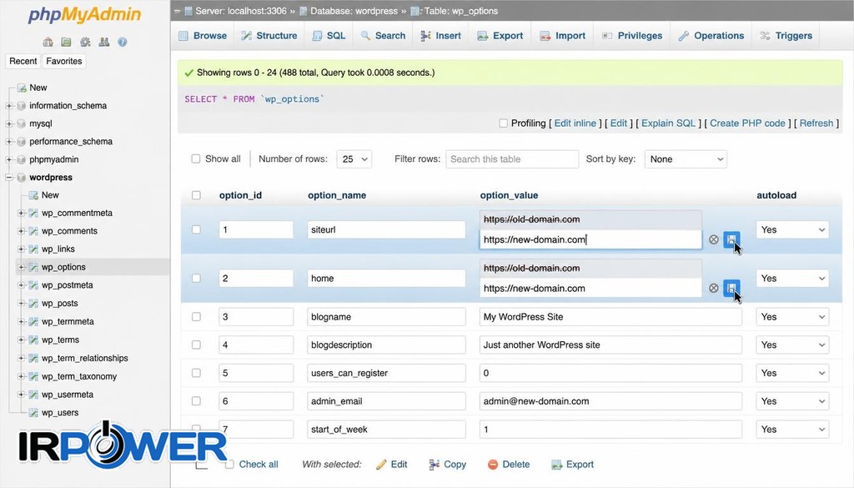Open the Sort by key dropdown

click(x=686, y=159)
